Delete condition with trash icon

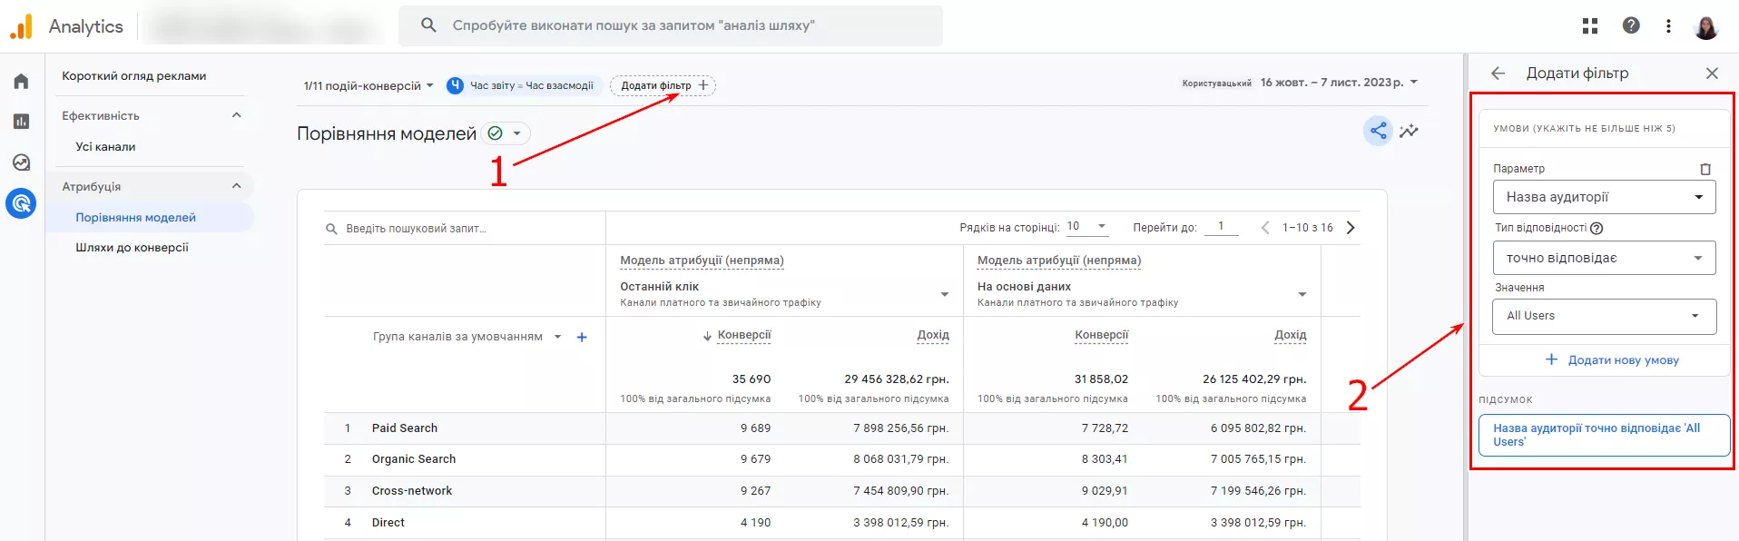(1705, 169)
